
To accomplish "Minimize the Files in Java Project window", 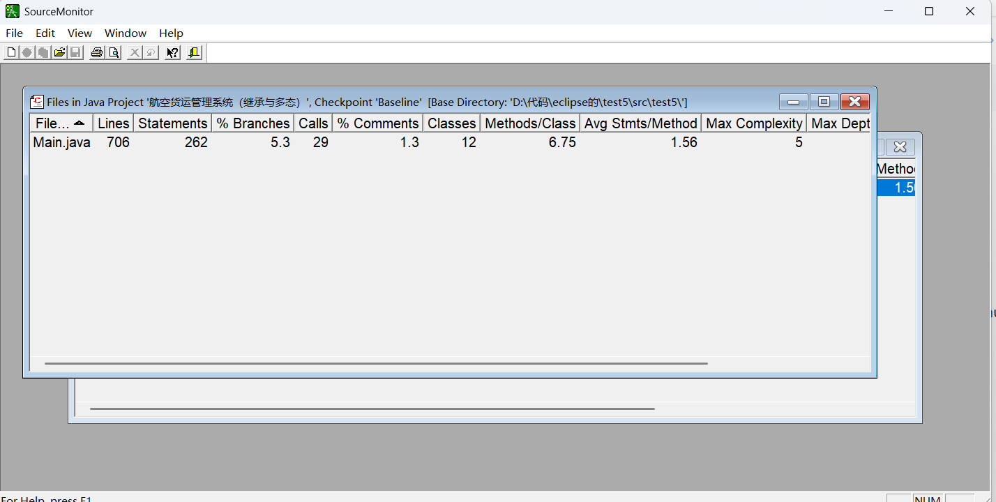I will [x=794, y=102].
